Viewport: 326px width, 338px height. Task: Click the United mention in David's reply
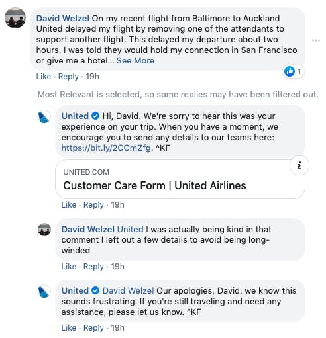coord(131,230)
